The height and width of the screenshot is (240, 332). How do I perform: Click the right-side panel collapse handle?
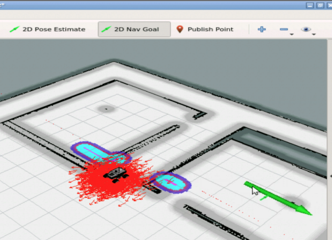coord(331,176)
